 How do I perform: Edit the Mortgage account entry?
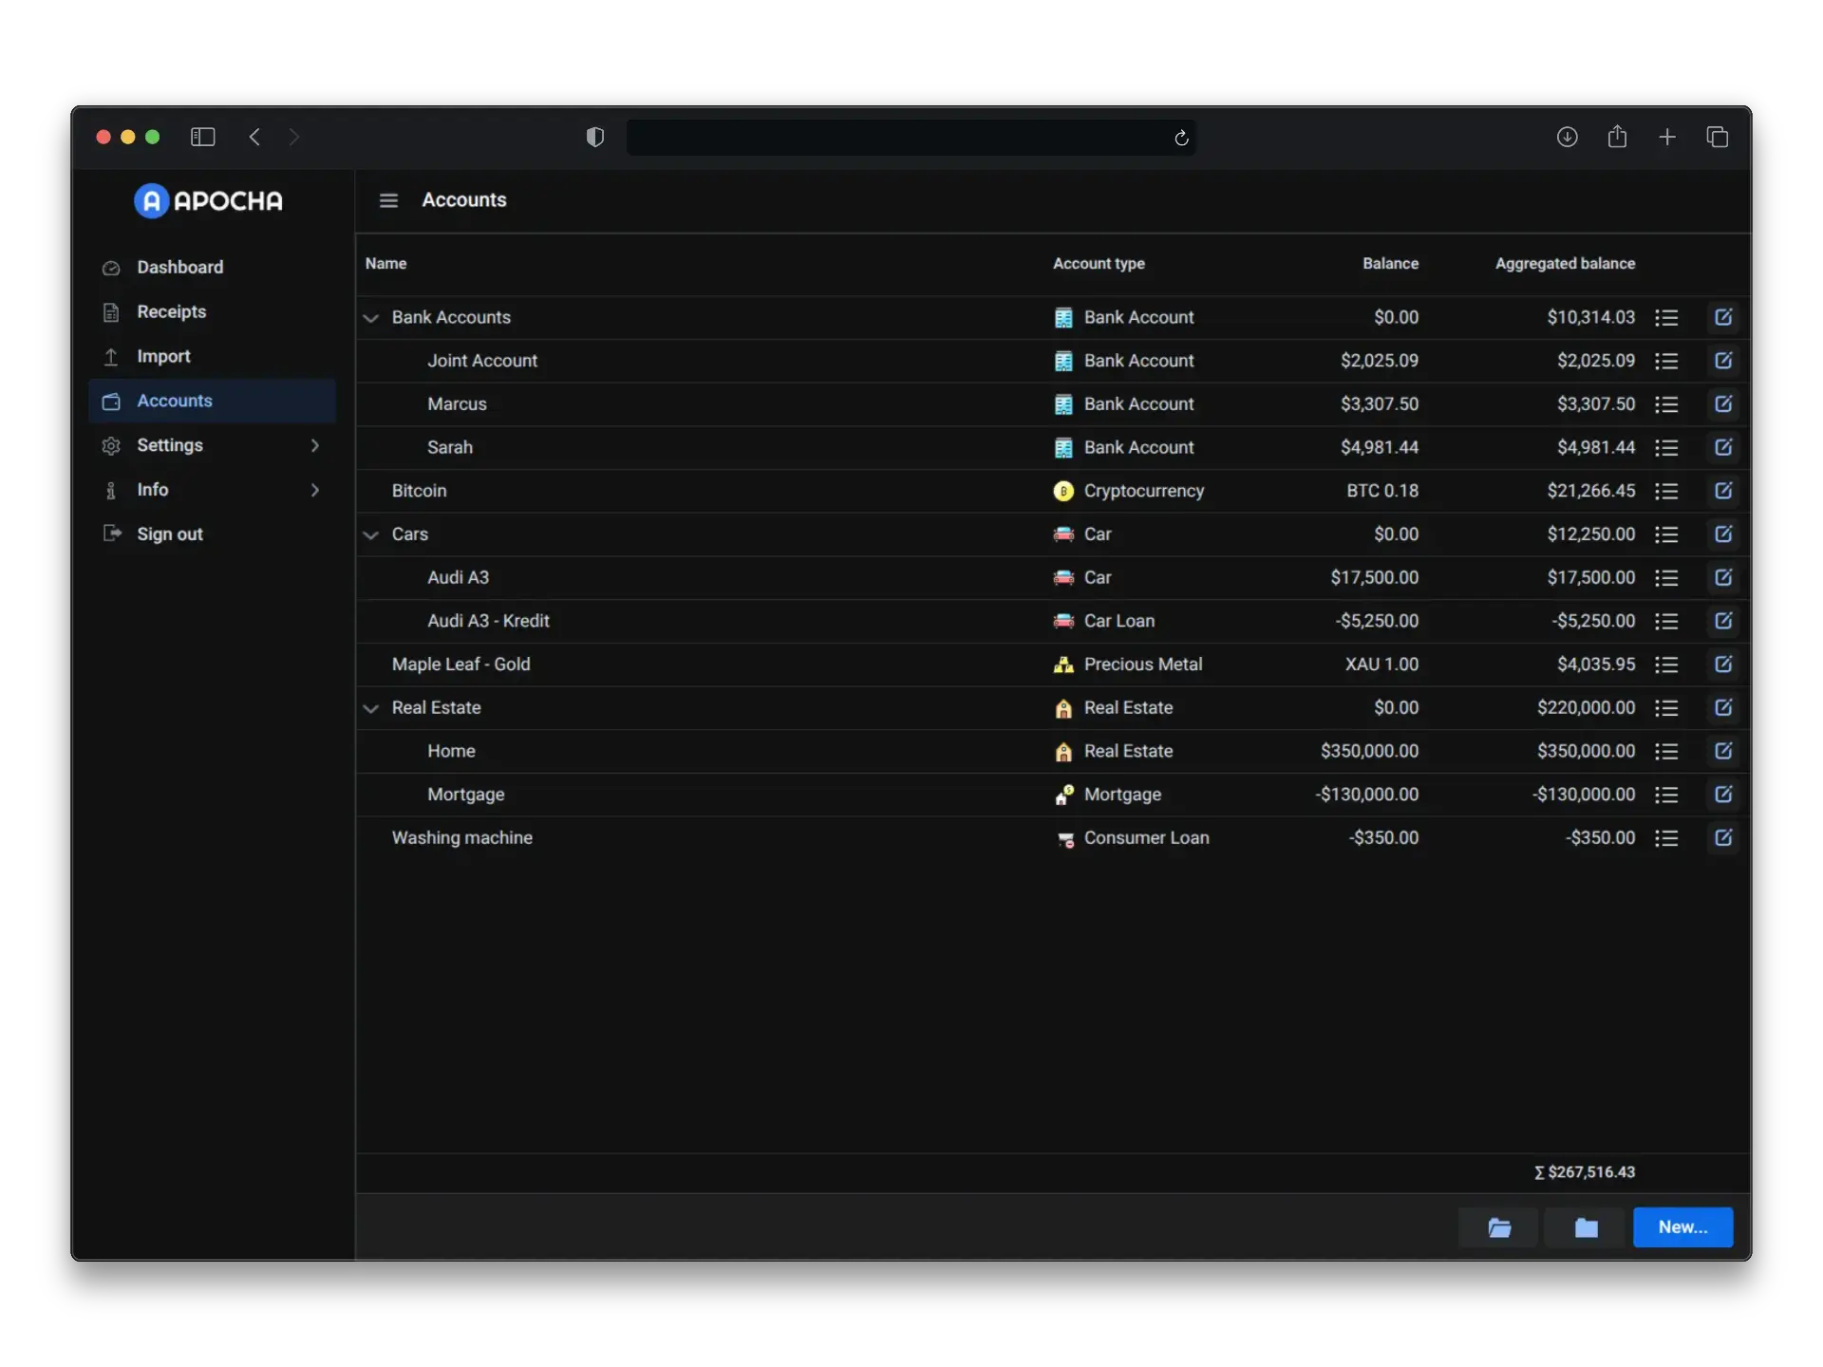tap(1723, 795)
